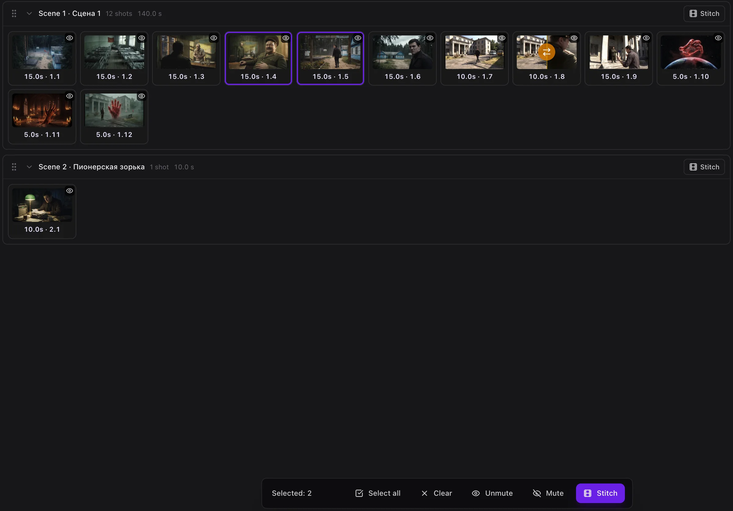Collapse Scene 2 Пионерская зорька chevron

(29, 167)
